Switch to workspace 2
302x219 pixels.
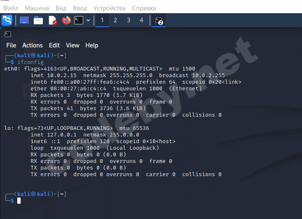tap(115, 20)
